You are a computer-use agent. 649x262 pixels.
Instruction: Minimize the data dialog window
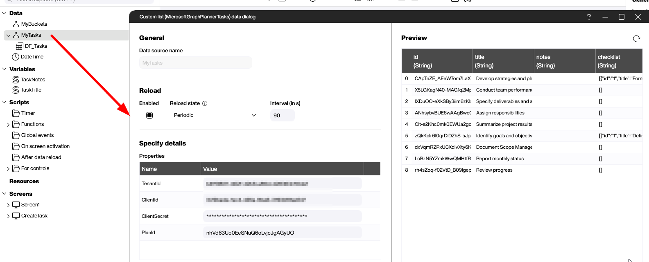click(605, 17)
